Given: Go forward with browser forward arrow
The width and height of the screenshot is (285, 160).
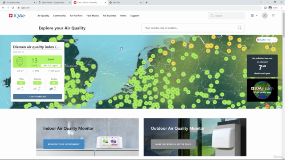Looking at the screenshot, I should [x=8, y=8].
